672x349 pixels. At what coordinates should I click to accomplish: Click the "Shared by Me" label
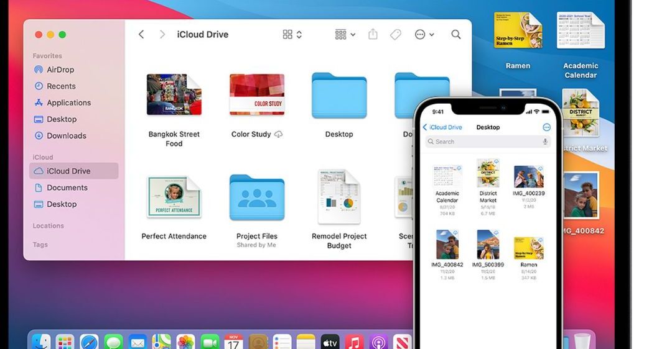pyautogui.click(x=256, y=245)
